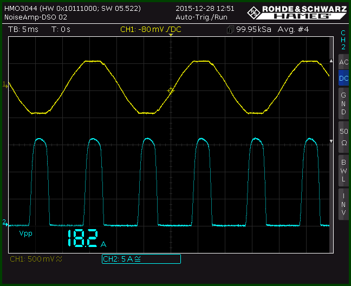Click the T: 0 s trigger time readout
Viewport: 351px width, 286px height.
point(61,29)
